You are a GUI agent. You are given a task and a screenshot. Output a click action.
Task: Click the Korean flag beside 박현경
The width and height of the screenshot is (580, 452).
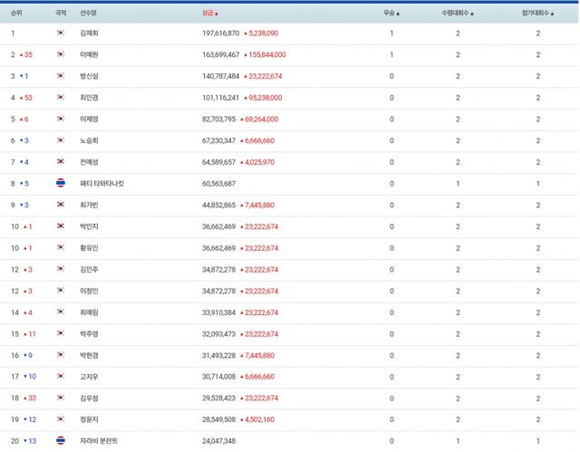pyautogui.click(x=61, y=355)
